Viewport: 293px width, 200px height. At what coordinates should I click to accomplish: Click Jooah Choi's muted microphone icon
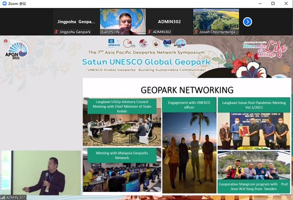pos(196,32)
